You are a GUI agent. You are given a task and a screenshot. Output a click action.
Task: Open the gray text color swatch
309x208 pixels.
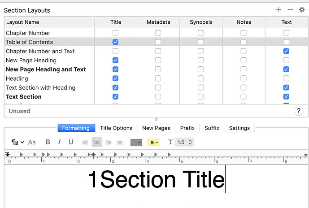(x=136, y=143)
